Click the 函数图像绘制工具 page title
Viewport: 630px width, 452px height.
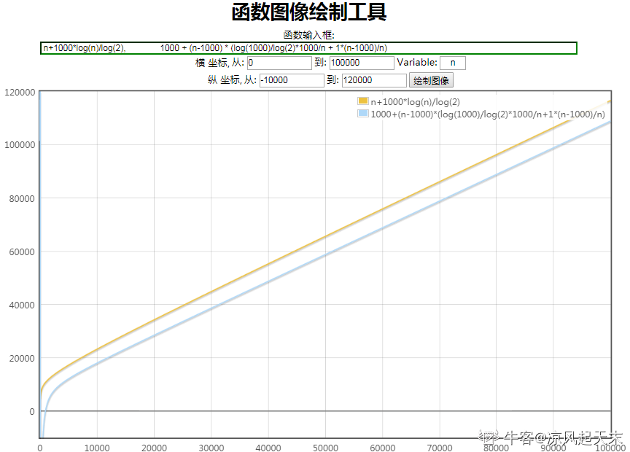[x=308, y=12]
